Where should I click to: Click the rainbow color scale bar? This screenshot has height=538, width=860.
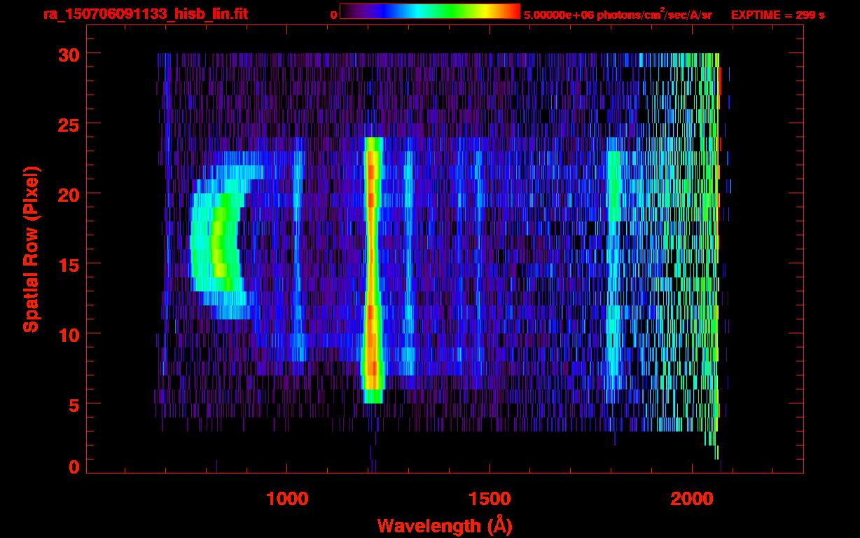click(430, 11)
